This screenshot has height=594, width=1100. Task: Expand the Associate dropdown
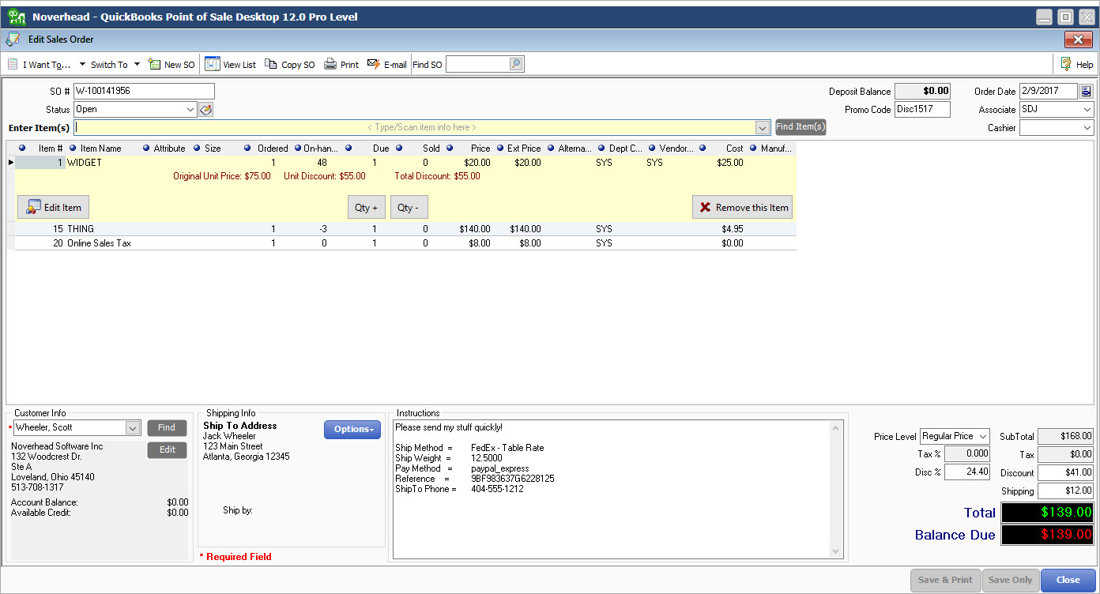pos(1088,110)
